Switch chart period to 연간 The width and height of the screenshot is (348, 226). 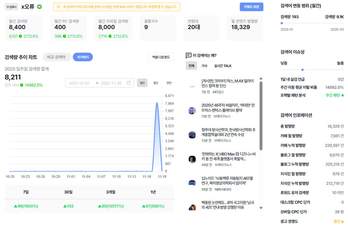[169, 83]
